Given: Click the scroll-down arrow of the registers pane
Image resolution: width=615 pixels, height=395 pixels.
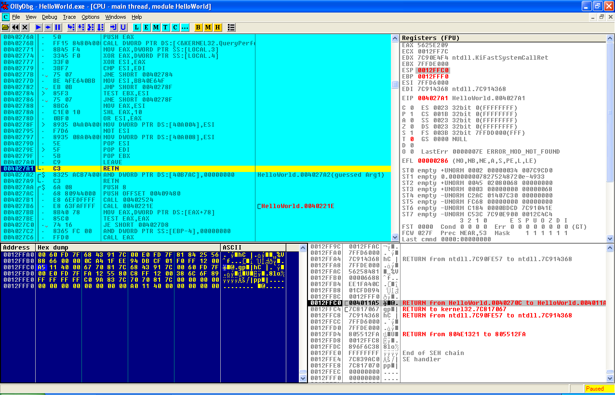Looking at the screenshot, I should pyautogui.click(x=610, y=238).
